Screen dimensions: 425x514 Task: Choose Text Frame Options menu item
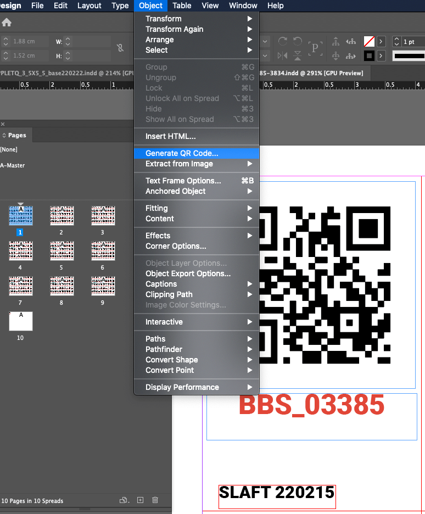(197, 181)
